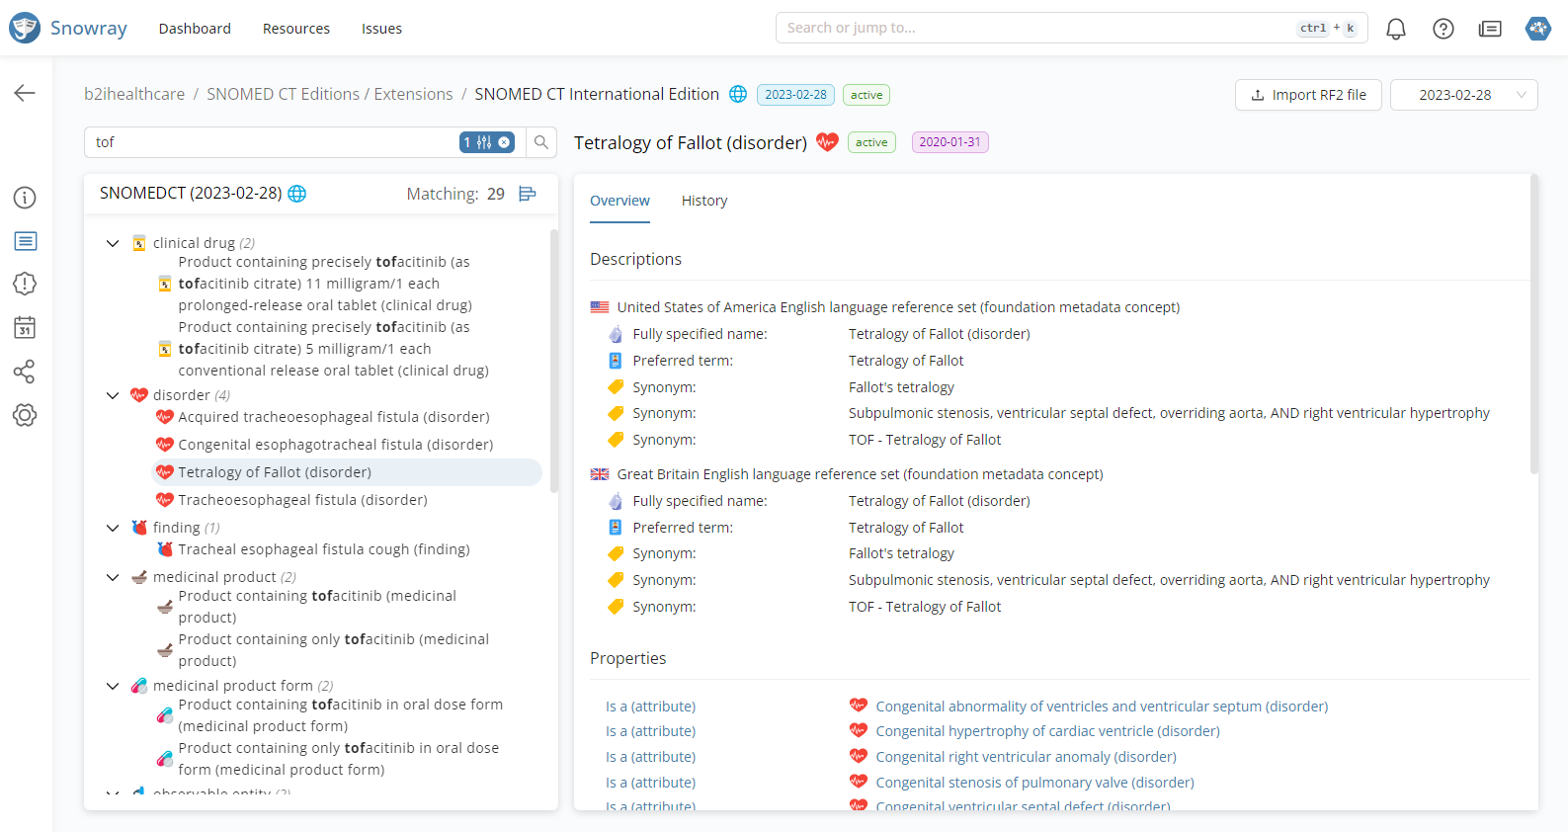
Task: Open the Resources menu item
Action: pyautogui.click(x=295, y=29)
